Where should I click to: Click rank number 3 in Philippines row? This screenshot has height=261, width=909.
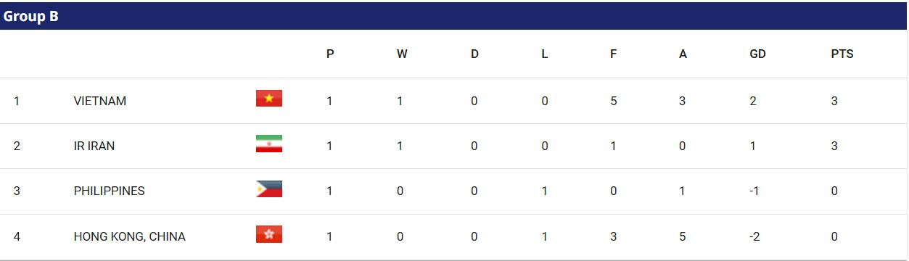pos(17,191)
